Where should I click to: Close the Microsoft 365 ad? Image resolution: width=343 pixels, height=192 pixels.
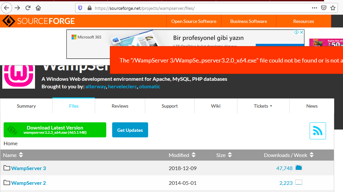[x=301, y=32]
